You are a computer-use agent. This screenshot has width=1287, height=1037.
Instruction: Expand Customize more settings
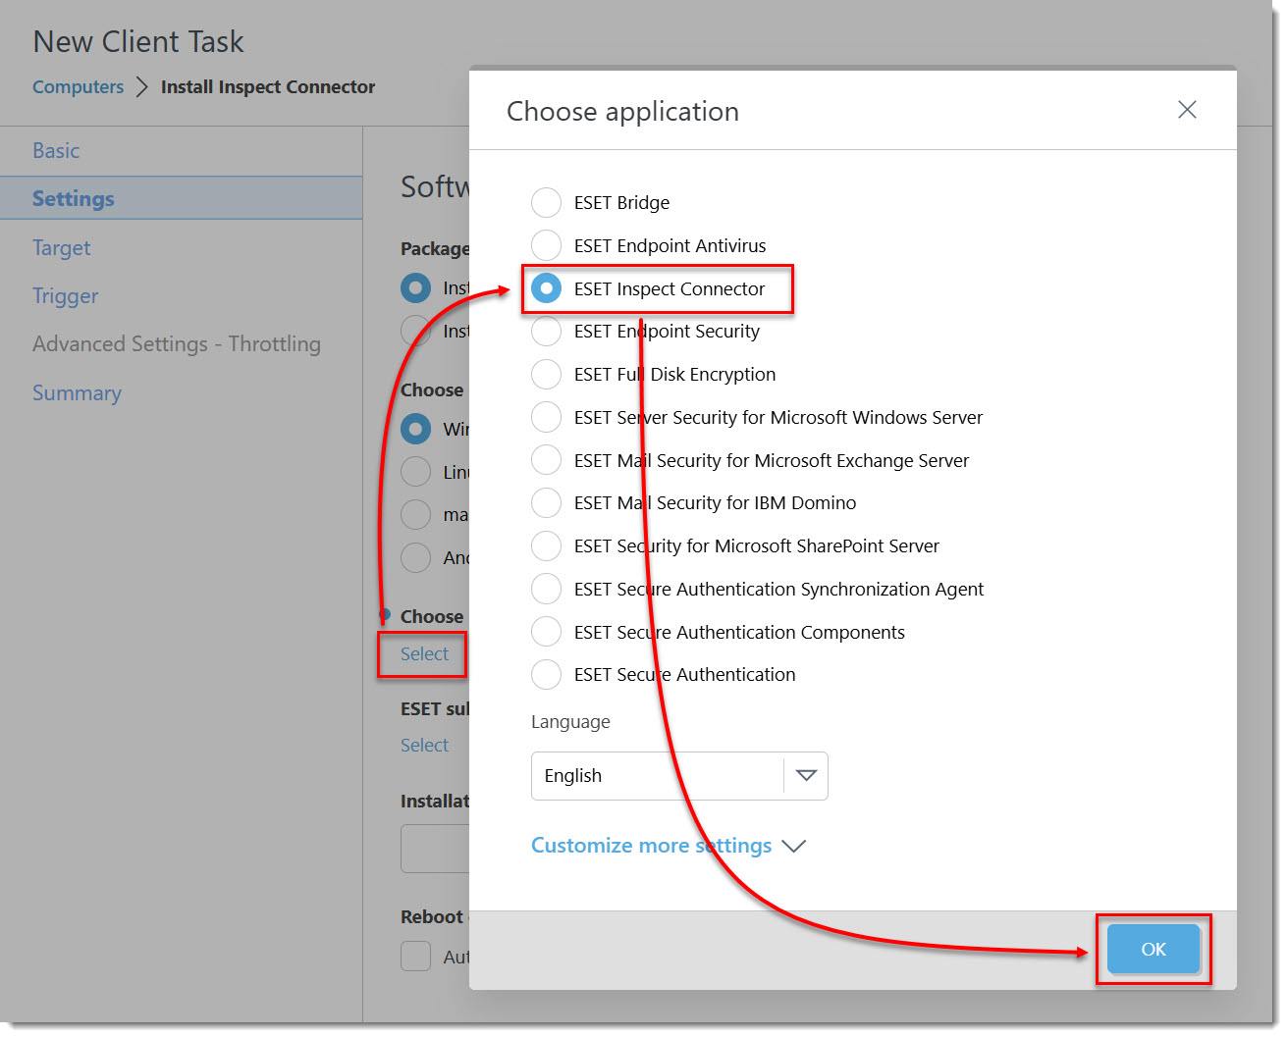[668, 846]
